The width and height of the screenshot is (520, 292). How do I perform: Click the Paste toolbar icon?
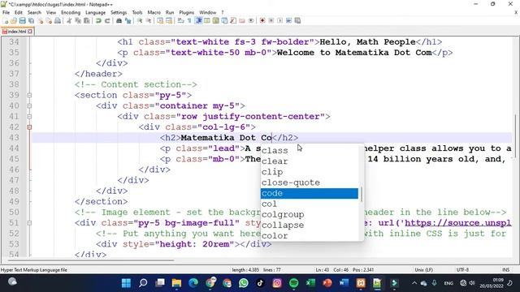click(87, 20)
